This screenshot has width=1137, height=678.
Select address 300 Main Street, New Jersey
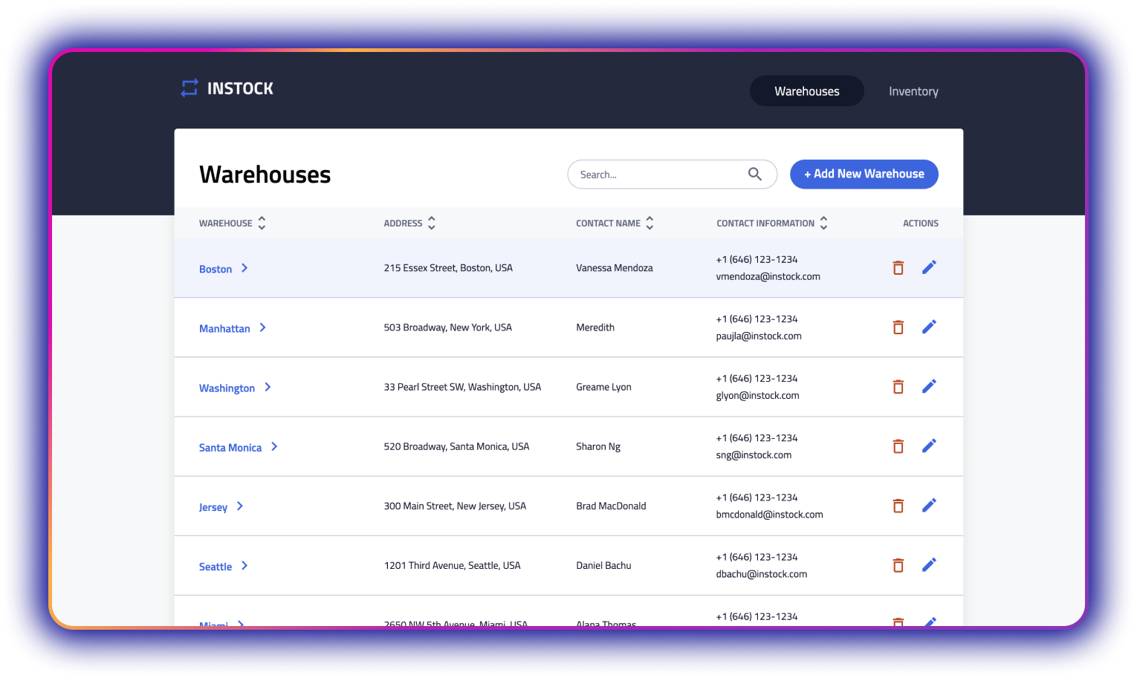[455, 506]
